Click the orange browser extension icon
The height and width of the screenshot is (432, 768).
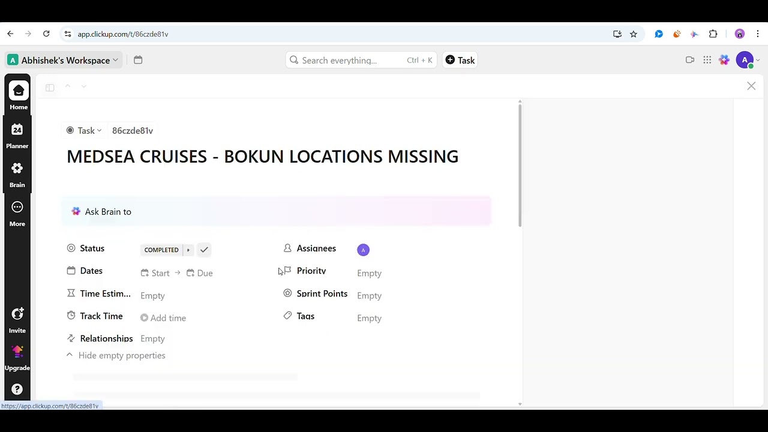[x=677, y=34]
